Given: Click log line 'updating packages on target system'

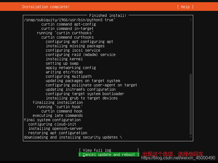Looking at the screenshot, I should [x=83, y=81].
